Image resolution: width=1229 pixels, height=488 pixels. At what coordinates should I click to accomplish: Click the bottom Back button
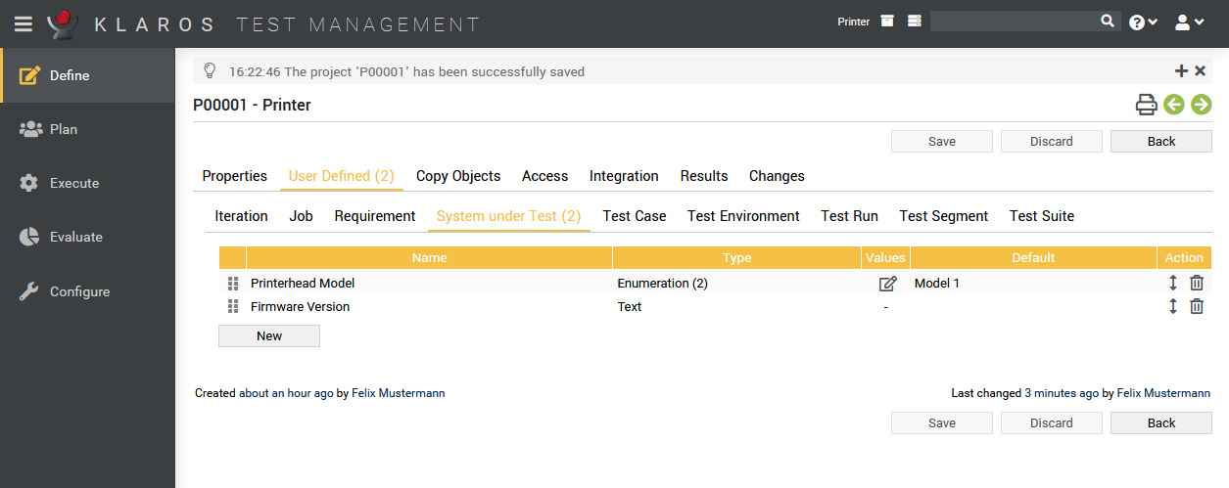click(x=1161, y=422)
